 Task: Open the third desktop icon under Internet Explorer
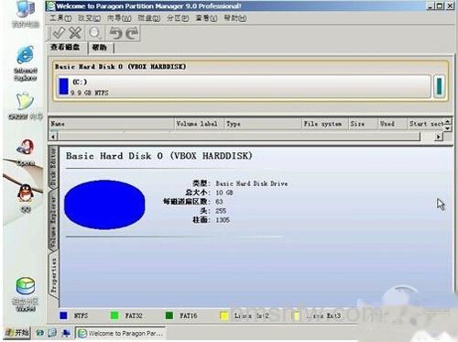pyautogui.click(x=26, y=105)
